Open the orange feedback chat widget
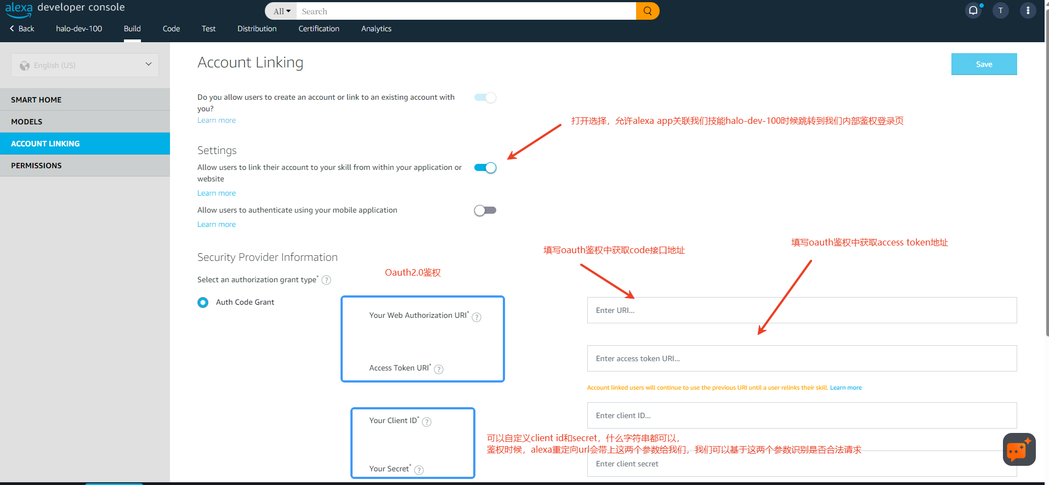The height and width of the screenshot is (485, 1049). (1019, 449)
